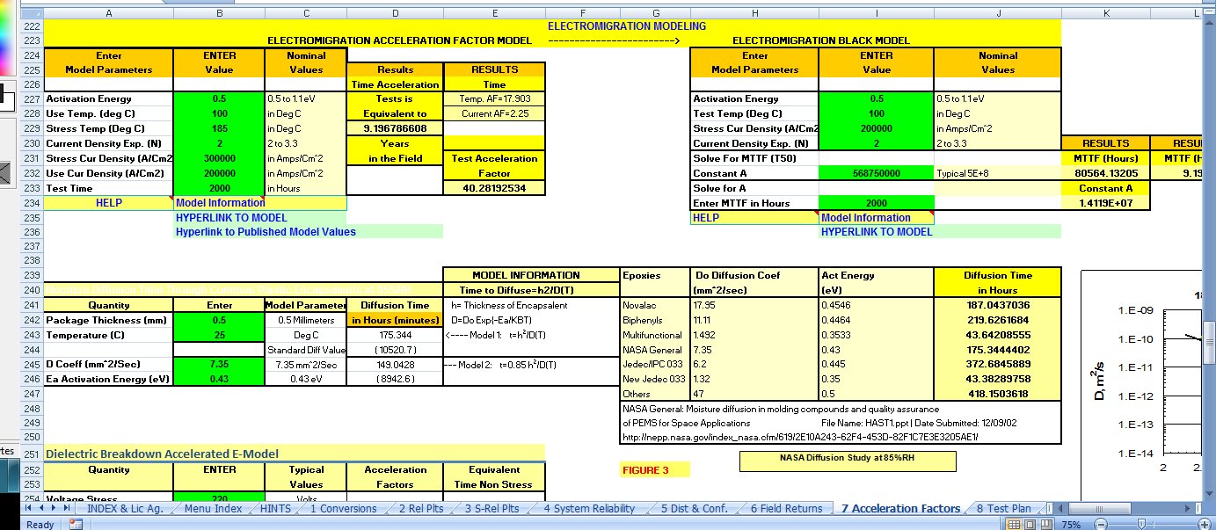Go to the last sheet tab arrow

(68, 508)
